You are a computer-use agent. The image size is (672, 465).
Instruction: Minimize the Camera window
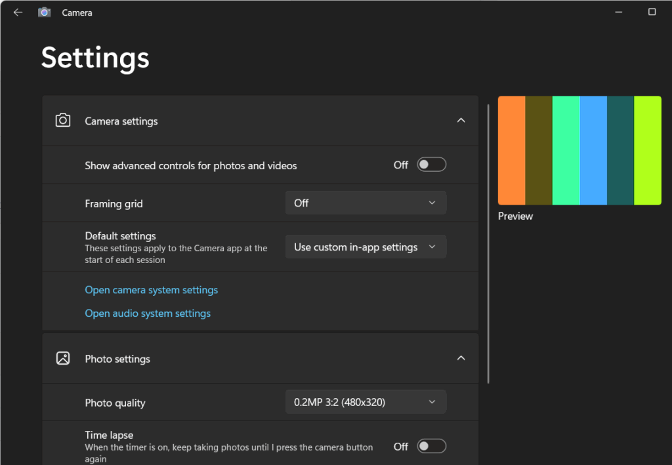(x=619, y=12)
